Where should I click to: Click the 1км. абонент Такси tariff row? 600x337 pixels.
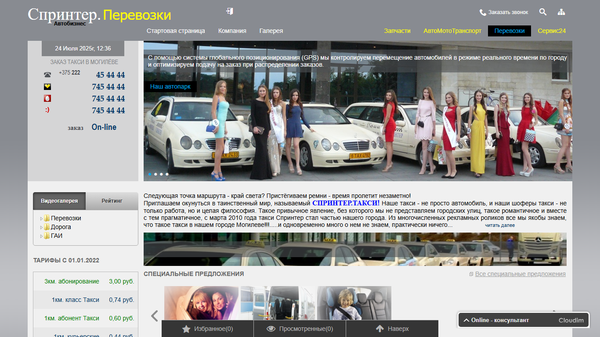tap(86, 318)
